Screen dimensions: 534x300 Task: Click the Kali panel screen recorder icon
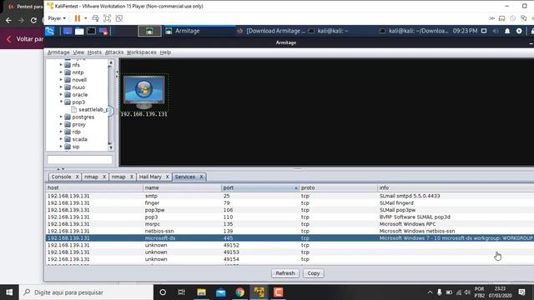pos(103,31)
